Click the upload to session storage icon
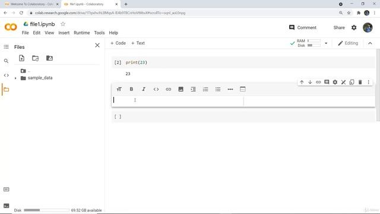This screenshot has height=214, width=380. (x=21, y=58)
